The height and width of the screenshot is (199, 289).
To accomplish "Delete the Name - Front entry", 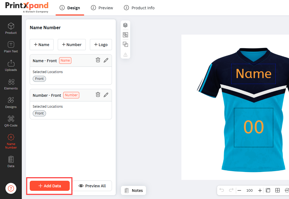I will [x=98, y=60].
